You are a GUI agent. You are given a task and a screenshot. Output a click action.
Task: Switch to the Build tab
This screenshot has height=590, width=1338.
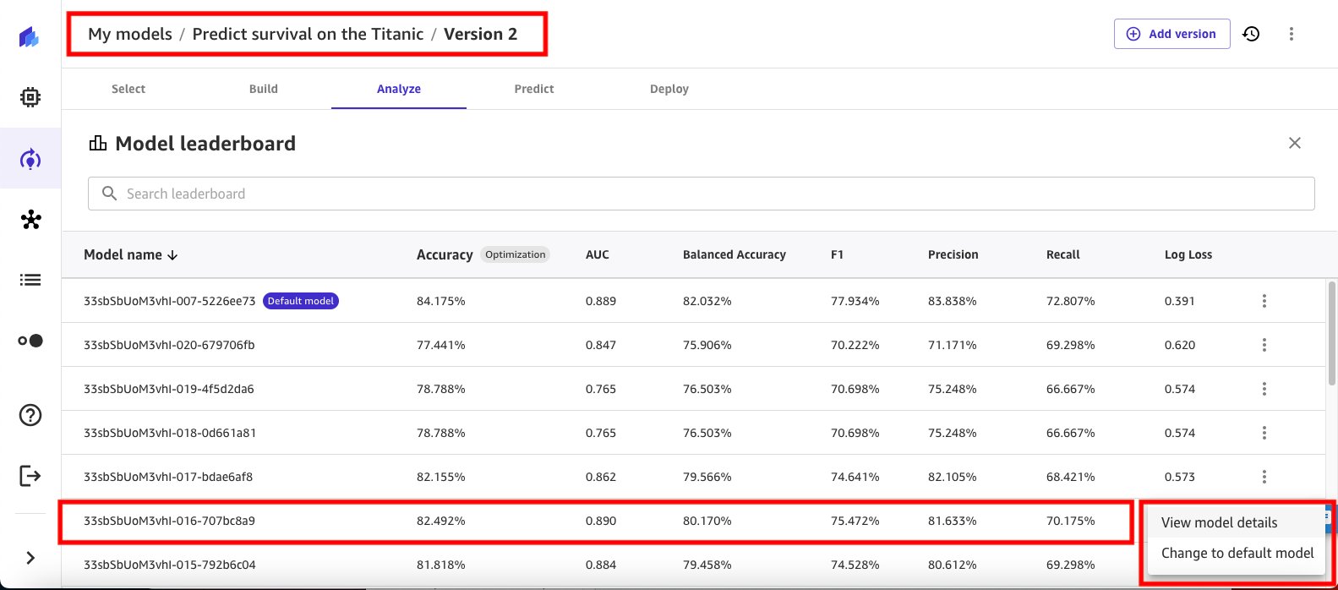[x=264, y=89]
